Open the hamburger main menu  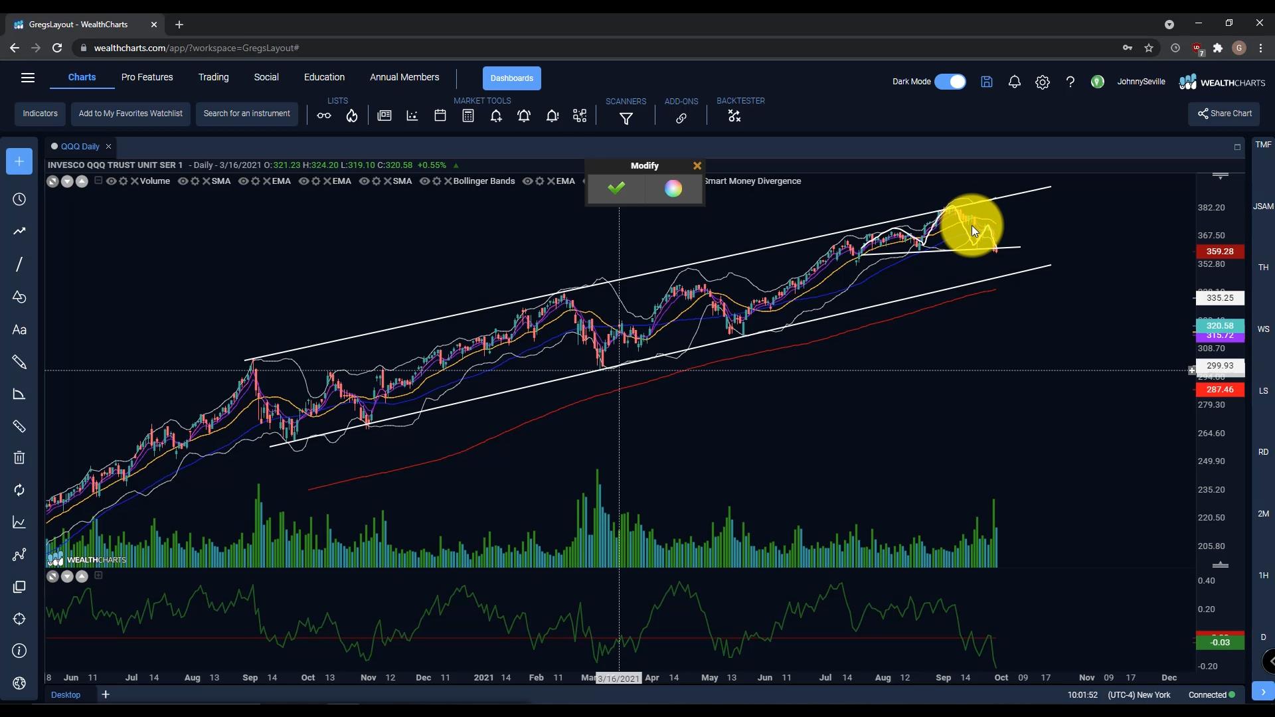(28, 78)
